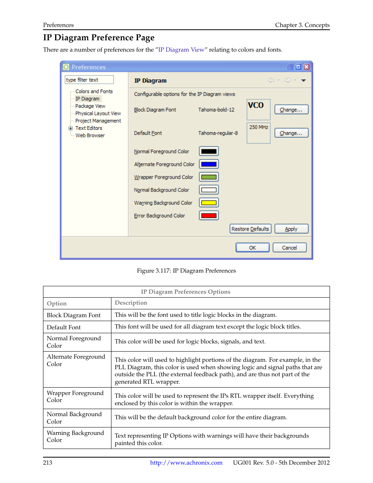Open the view menu triangle in the IP Diagram header
Image resolution: width=373 pixels, height=483 pixels.
coord(303,80)
